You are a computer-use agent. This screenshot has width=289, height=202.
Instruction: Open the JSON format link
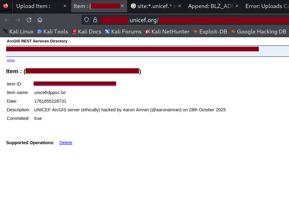pyautogui.click(x=10, y=60)
